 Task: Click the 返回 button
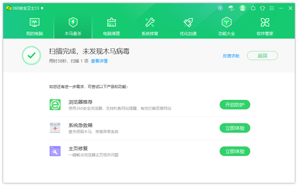pyautogui.click(x=262, y=56)
